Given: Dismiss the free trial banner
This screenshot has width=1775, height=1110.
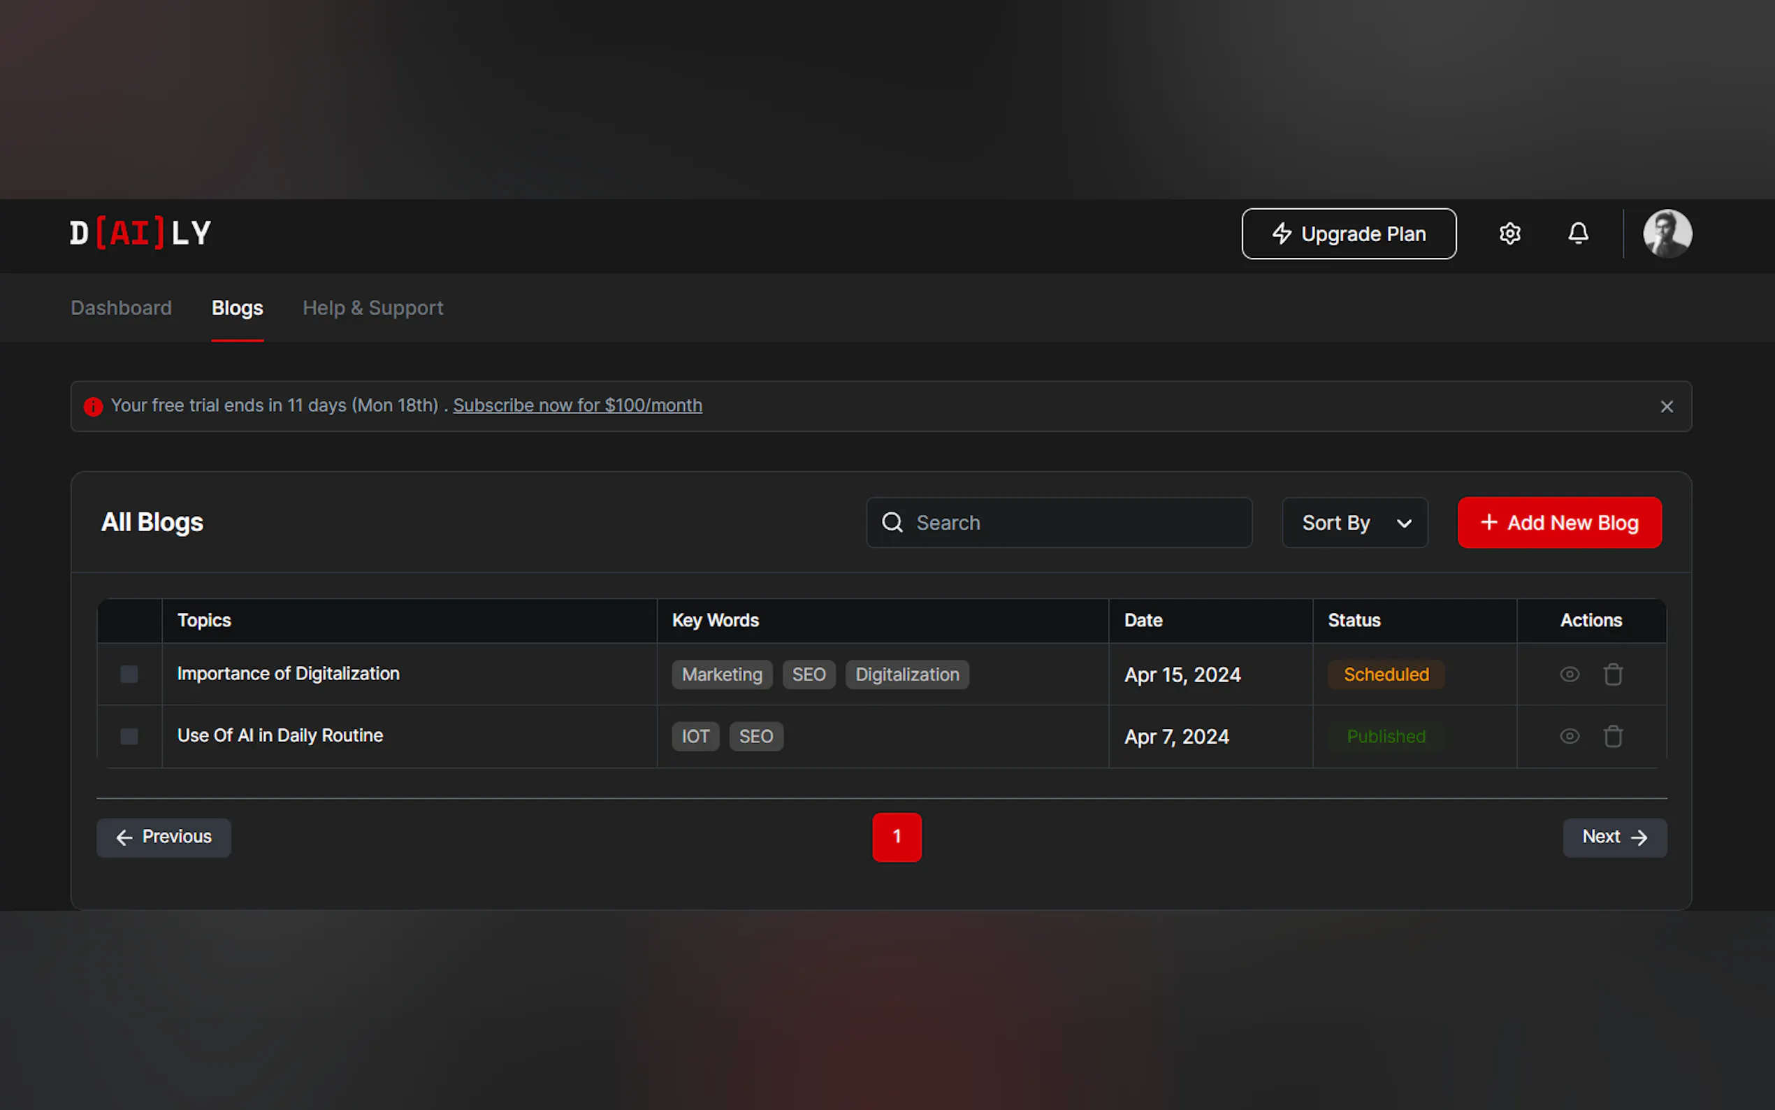Looking at the screenshot, I should click(1667, 406).
